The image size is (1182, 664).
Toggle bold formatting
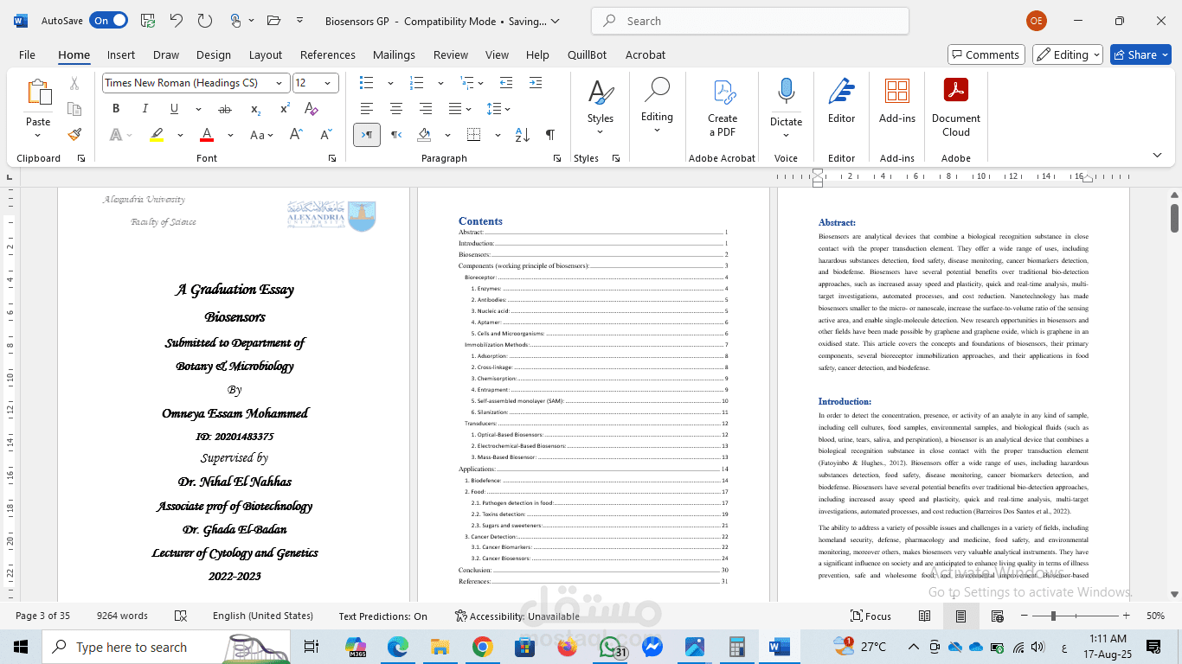coord(116,109)
